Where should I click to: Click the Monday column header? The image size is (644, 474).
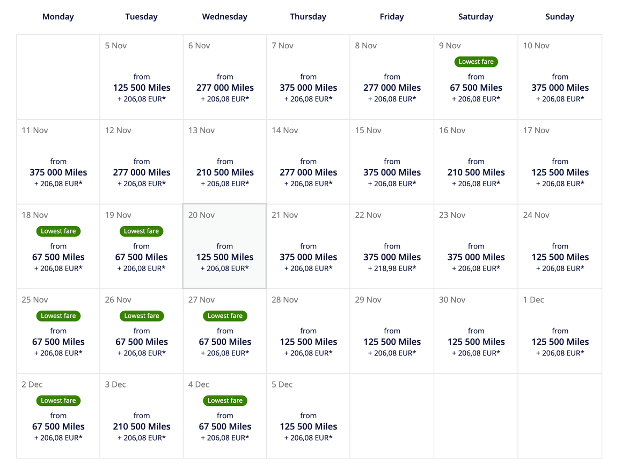point(58,17)
